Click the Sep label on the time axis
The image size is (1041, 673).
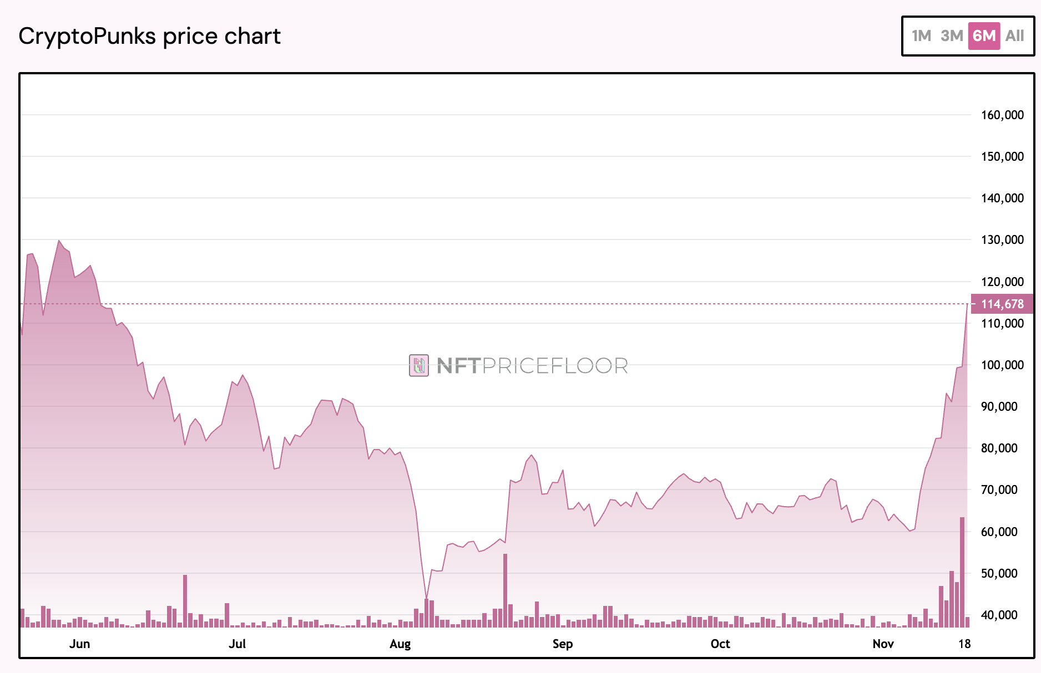tap(562, 644)
